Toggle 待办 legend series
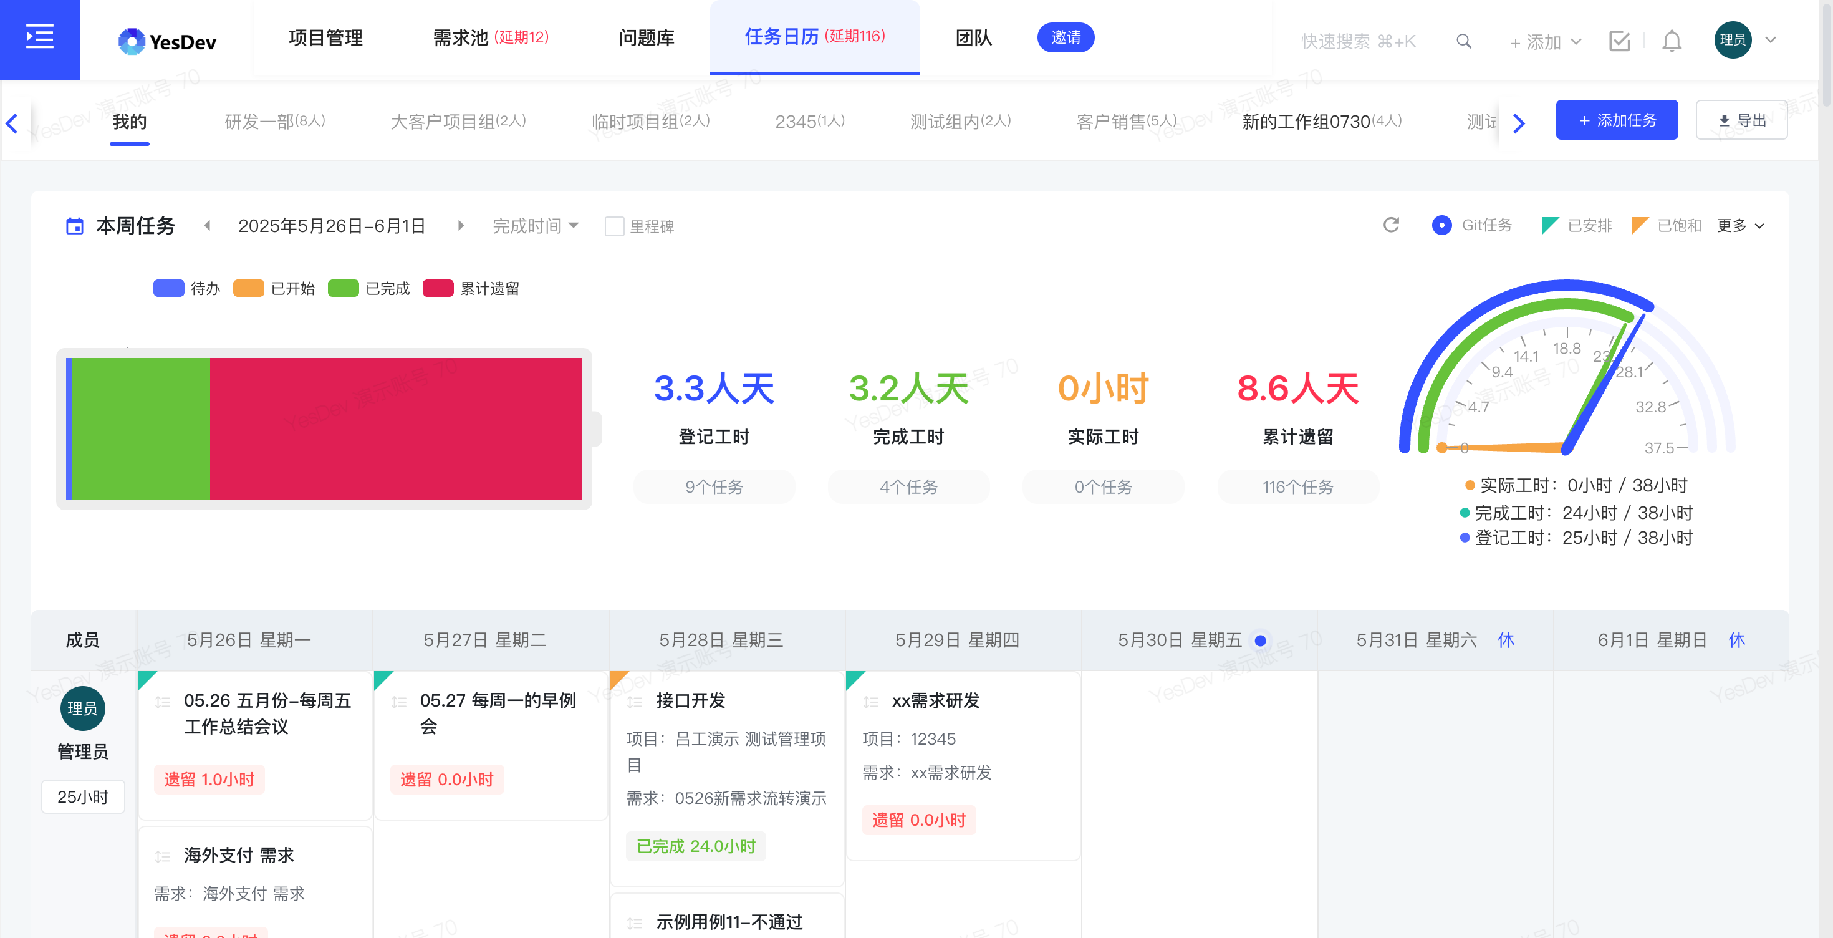This screenshot has height=938, width=1833. point(187,288)
